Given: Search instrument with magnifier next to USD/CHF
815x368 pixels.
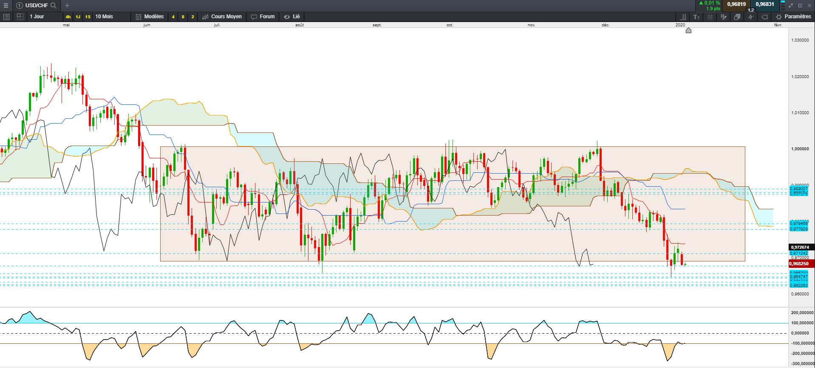Looking at the screenshot, I should pyautogui.click(x=54, y=6).
